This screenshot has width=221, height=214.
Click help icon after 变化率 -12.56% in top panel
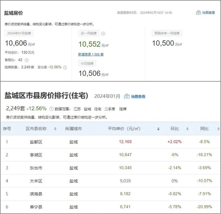65,68
